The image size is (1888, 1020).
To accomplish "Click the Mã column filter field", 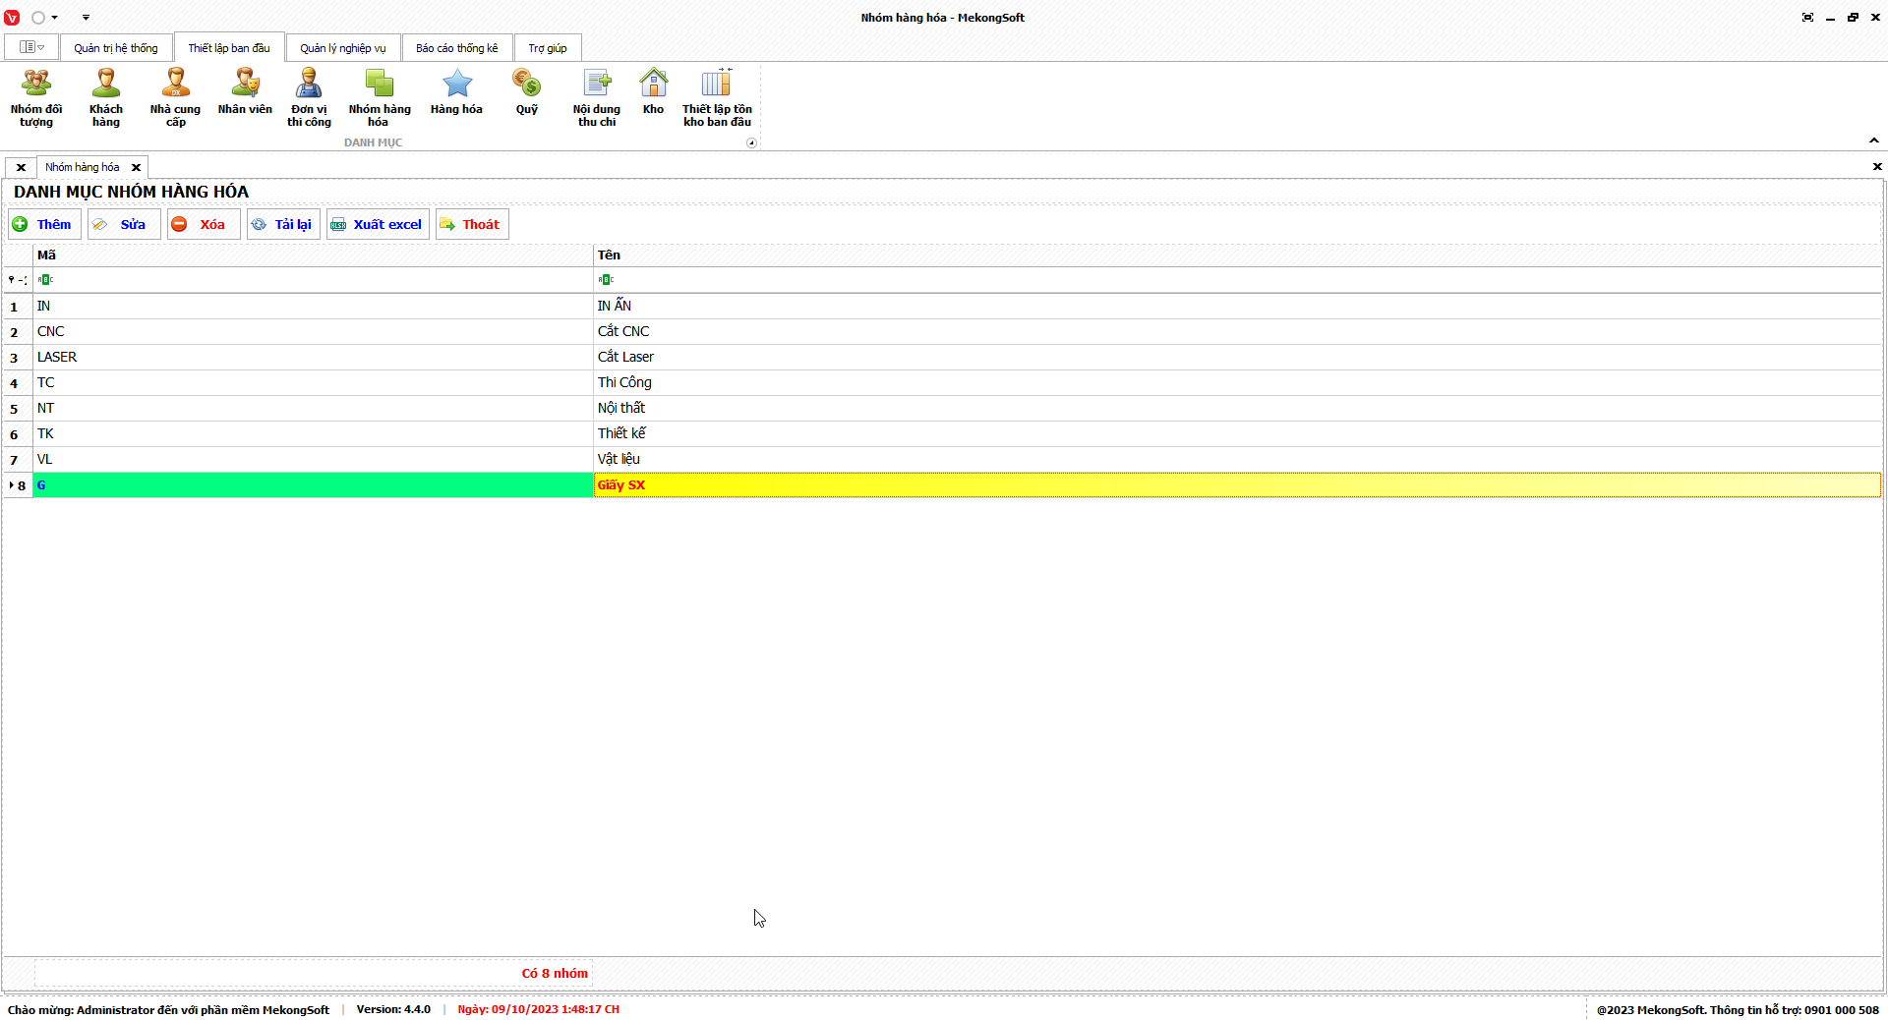I will coord(315,280).
